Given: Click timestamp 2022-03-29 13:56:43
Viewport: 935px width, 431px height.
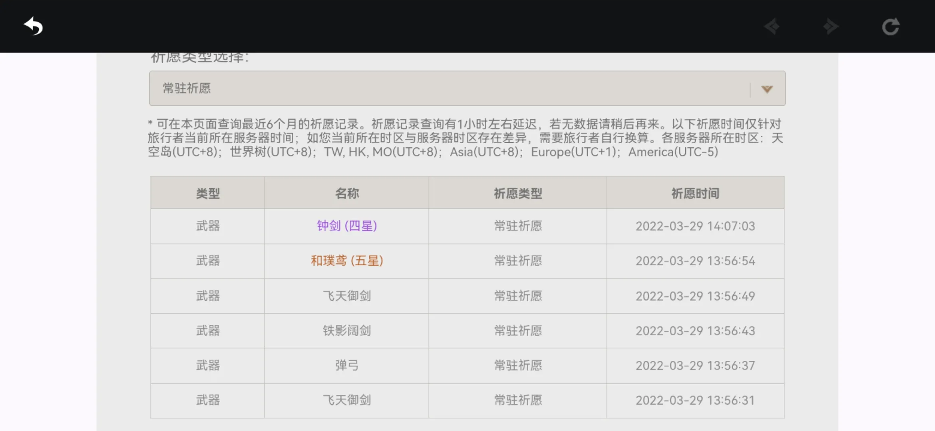Looking at the screenshot, I should (x=695, y=330).
